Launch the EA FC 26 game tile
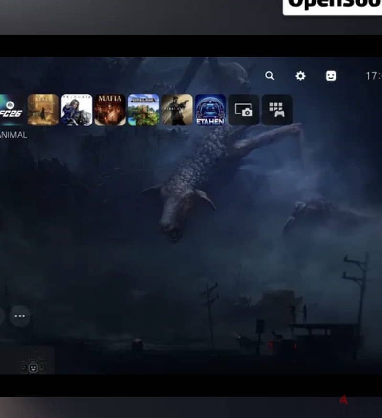The width and height of the screenshot is (382, 418). 12,110
